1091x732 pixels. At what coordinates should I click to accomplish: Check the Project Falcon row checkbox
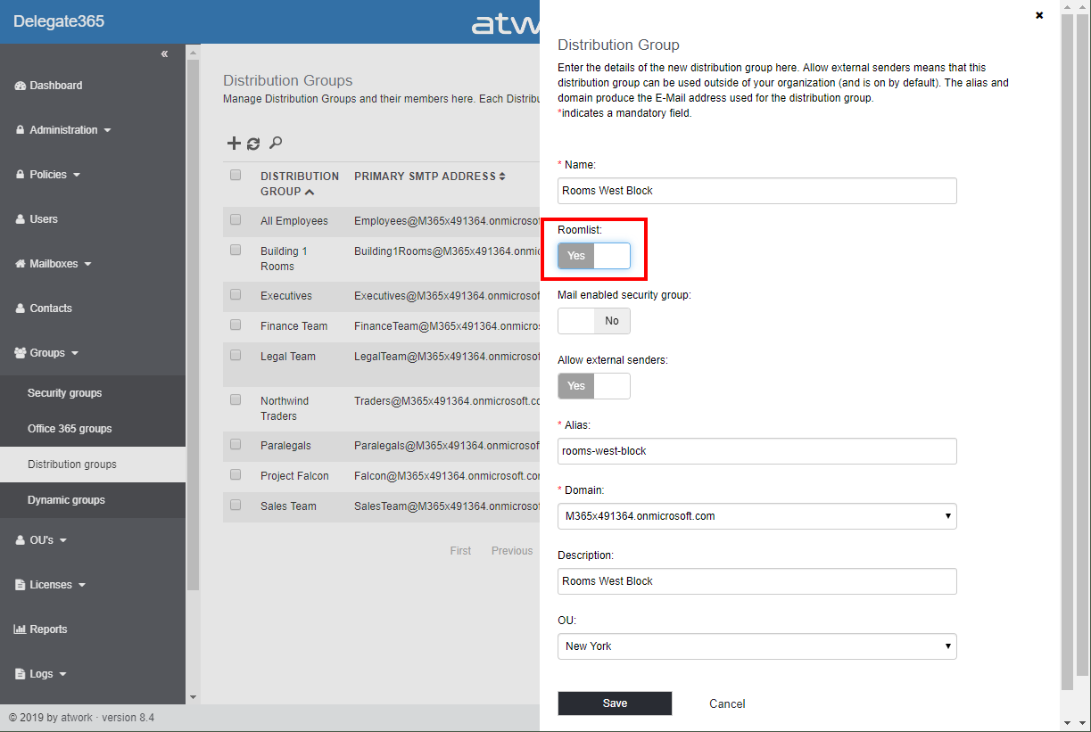coord(236,474)
